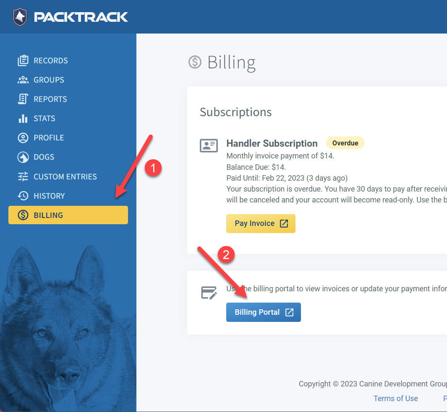Click the external-link icon on Pay Invoice

[x=284, y=223]
